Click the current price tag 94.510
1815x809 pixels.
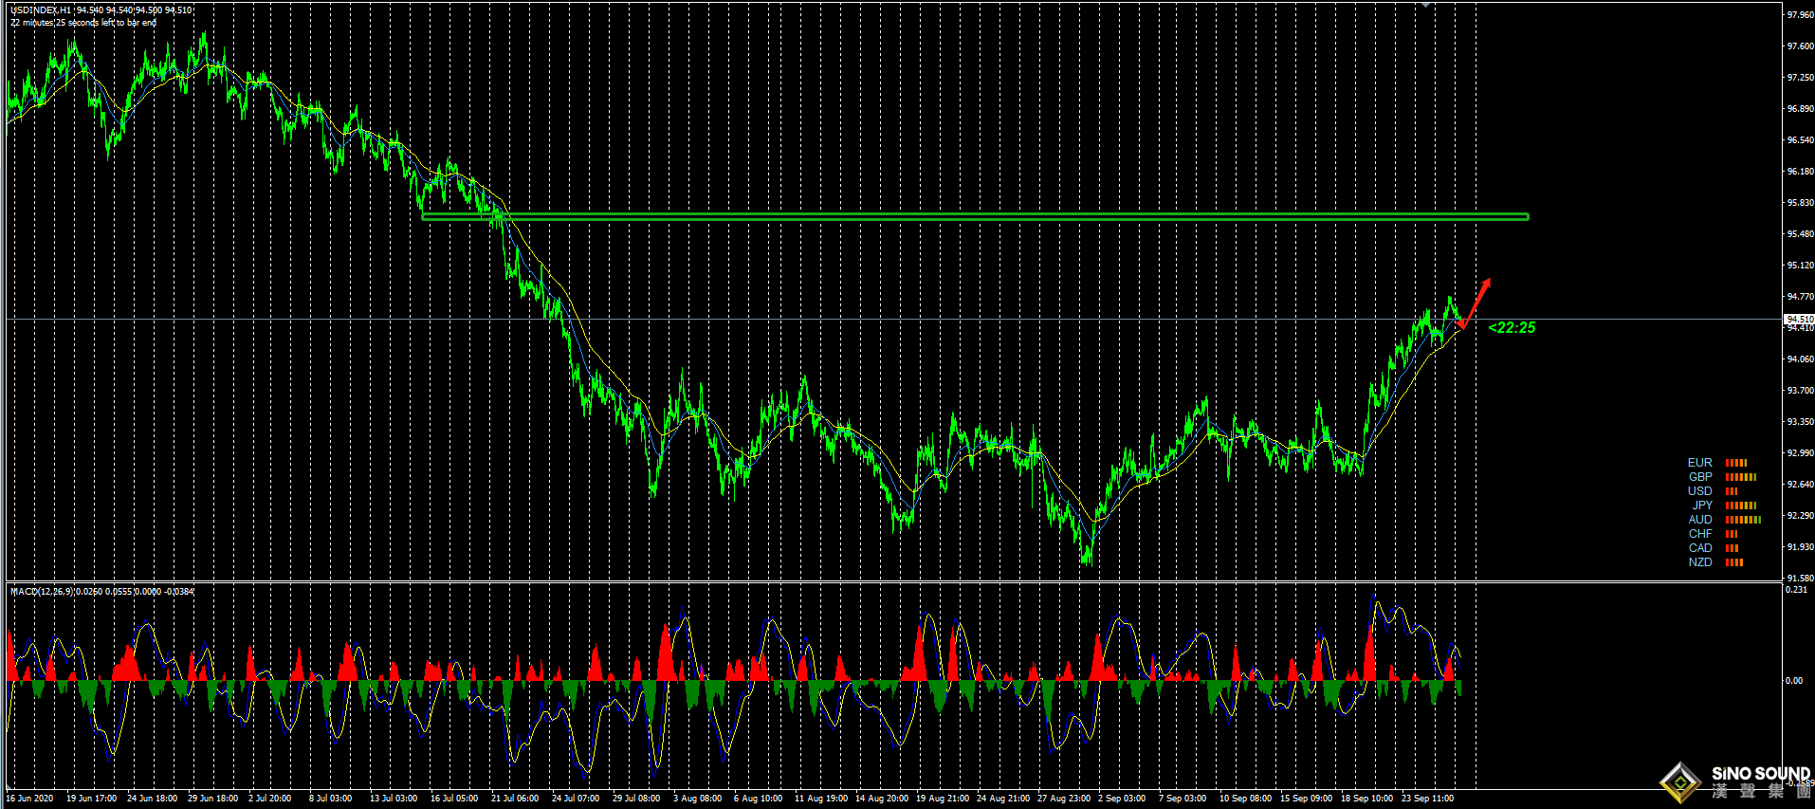click(x=1799, y=319)
